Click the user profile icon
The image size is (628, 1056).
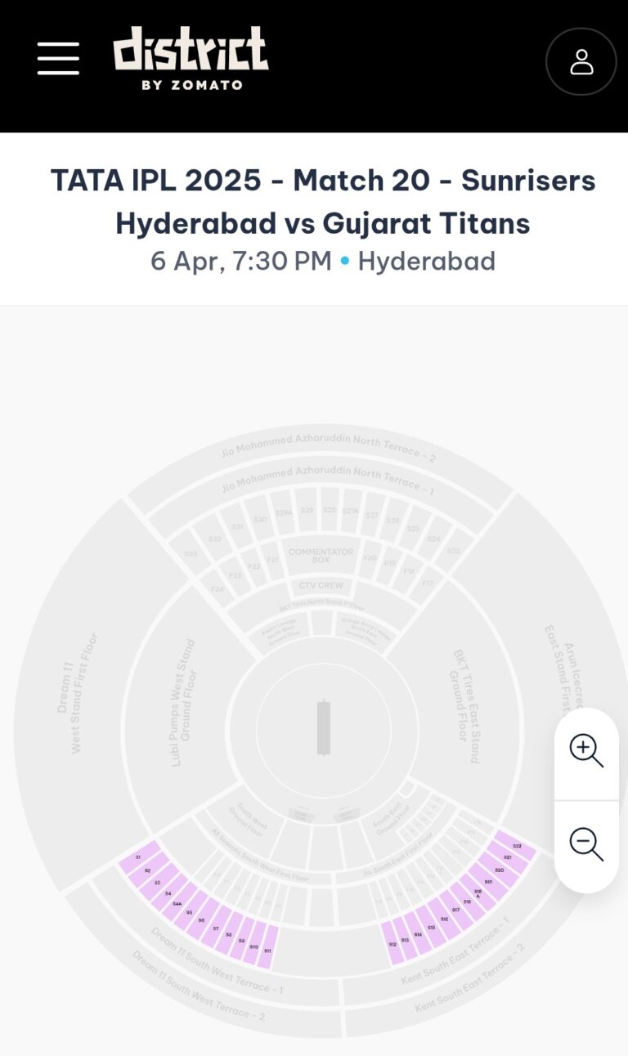[x=581, y=60]
